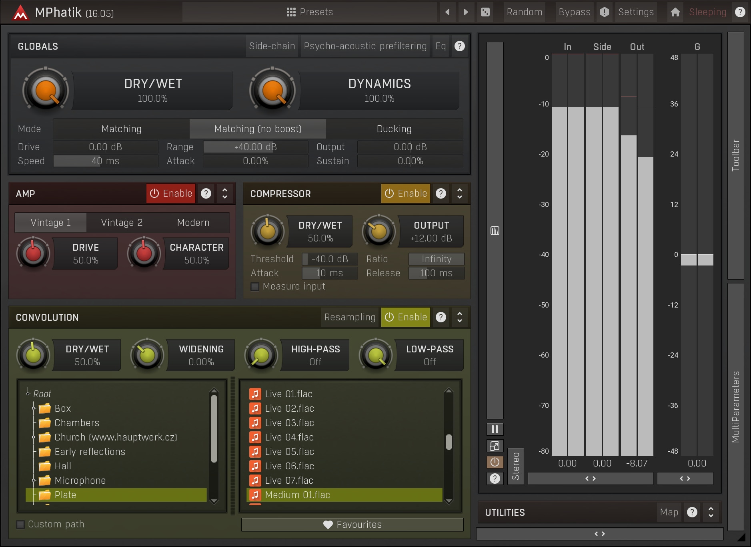The image size is (751, 547).
Task: Click the random preset dice icon
Action: pos(485,12)
